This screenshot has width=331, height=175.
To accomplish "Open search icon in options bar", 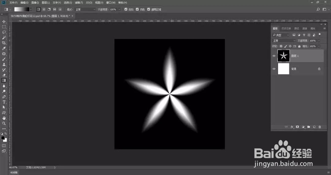I will pos(318,9).
